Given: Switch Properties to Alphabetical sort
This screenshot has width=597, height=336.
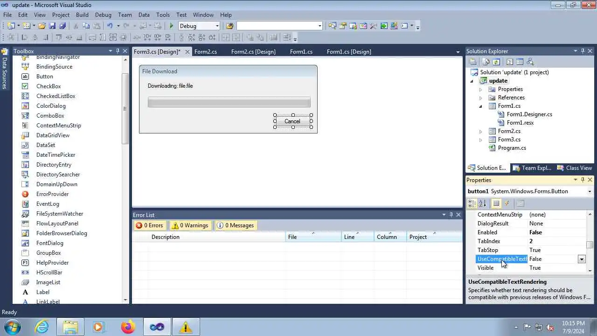Looking at the screenshot, I should point(482,203).
